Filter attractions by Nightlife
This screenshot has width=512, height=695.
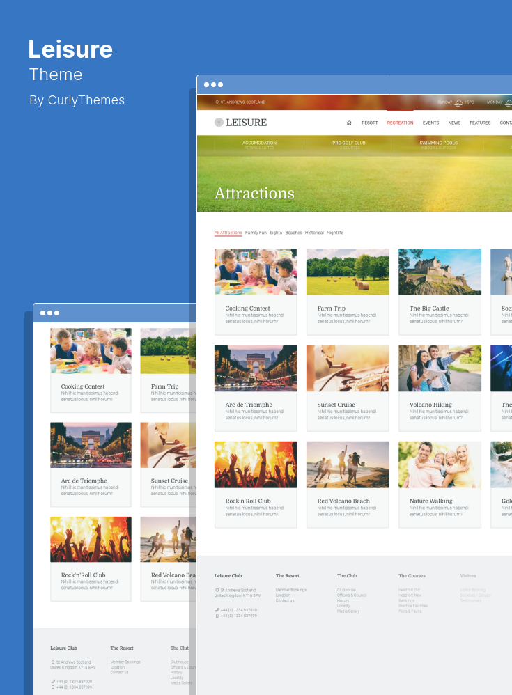tap(335, 233)
